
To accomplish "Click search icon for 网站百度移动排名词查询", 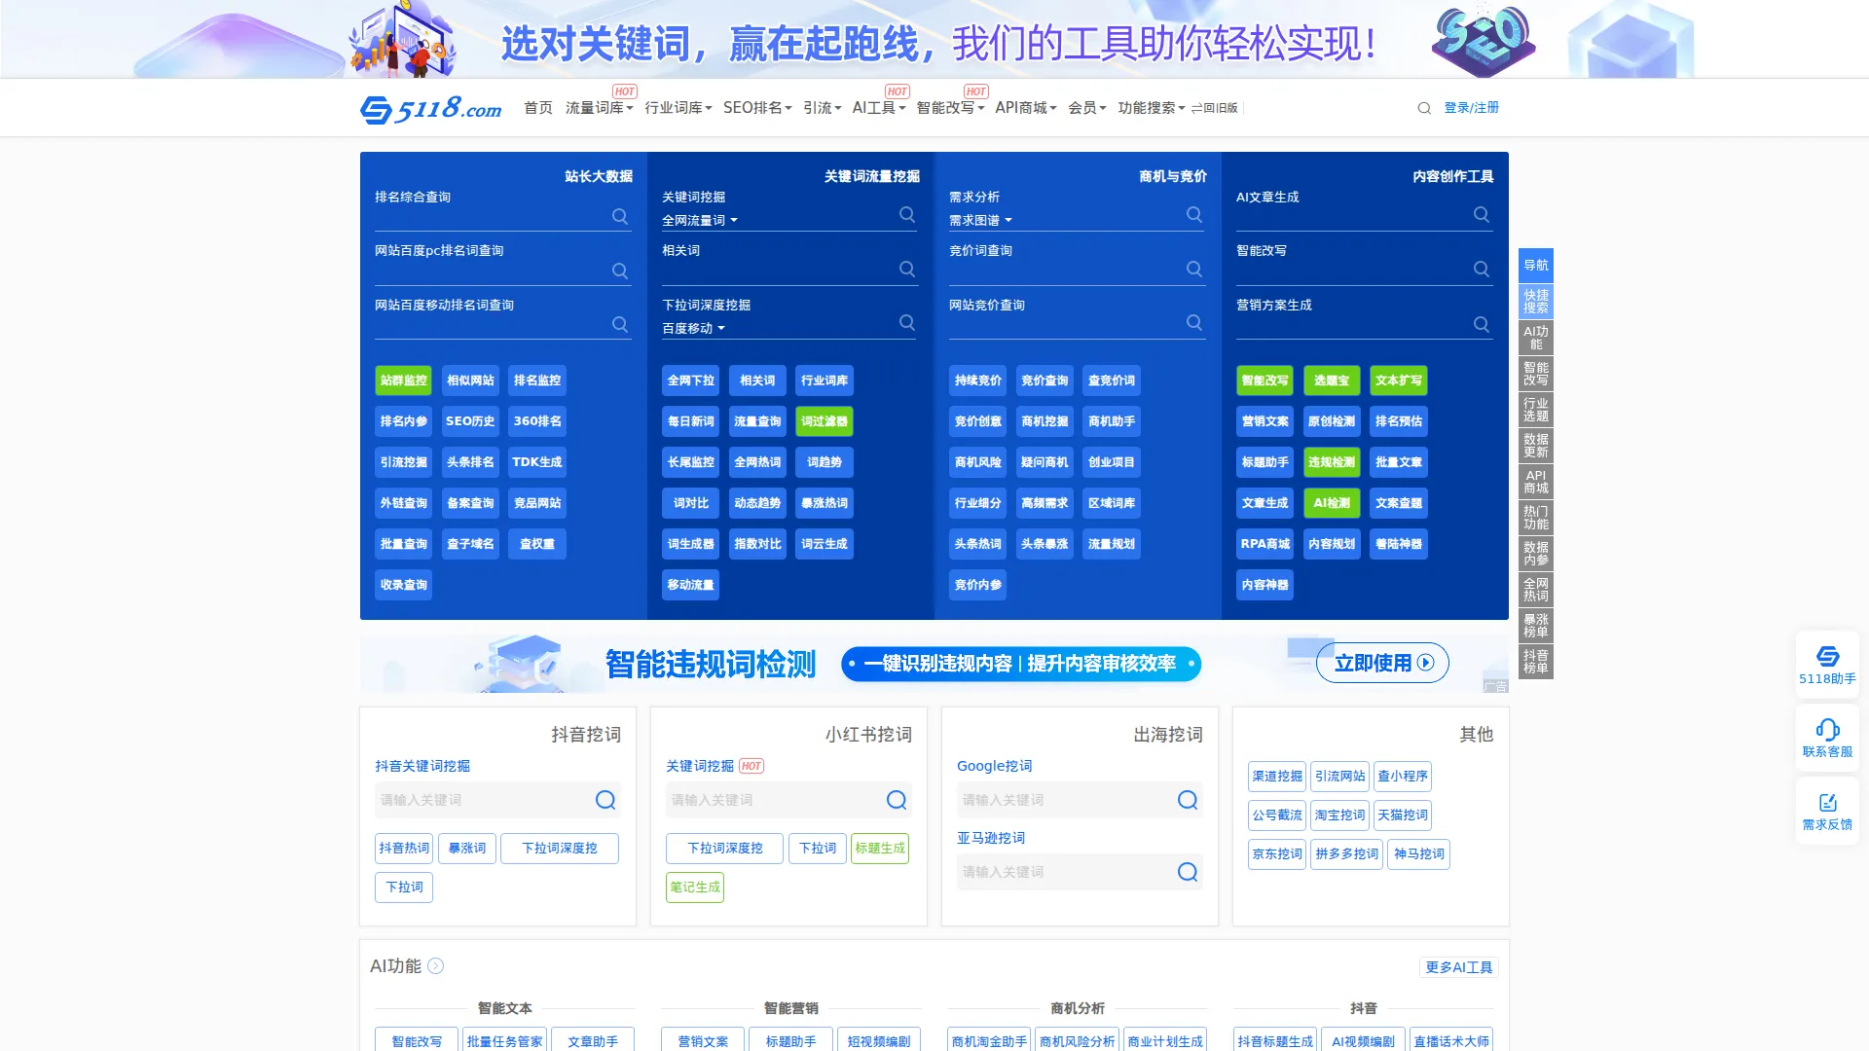I will tap(620, 324).
